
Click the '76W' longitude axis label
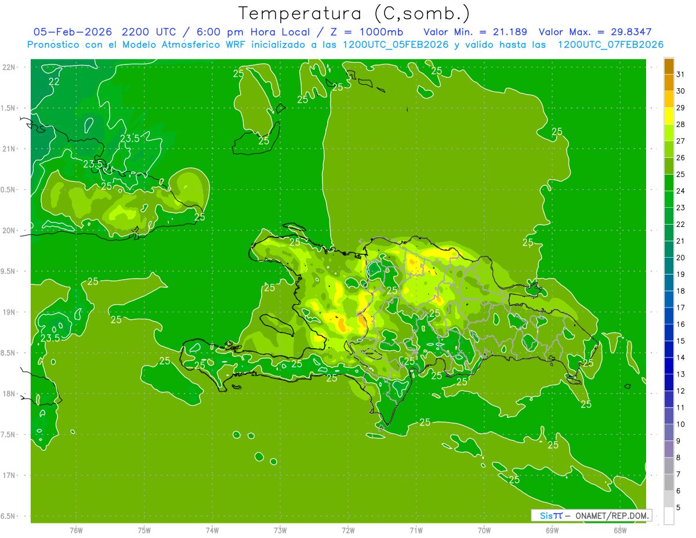(76, 530)
